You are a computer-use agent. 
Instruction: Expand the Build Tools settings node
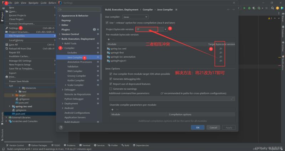(63, 43)
